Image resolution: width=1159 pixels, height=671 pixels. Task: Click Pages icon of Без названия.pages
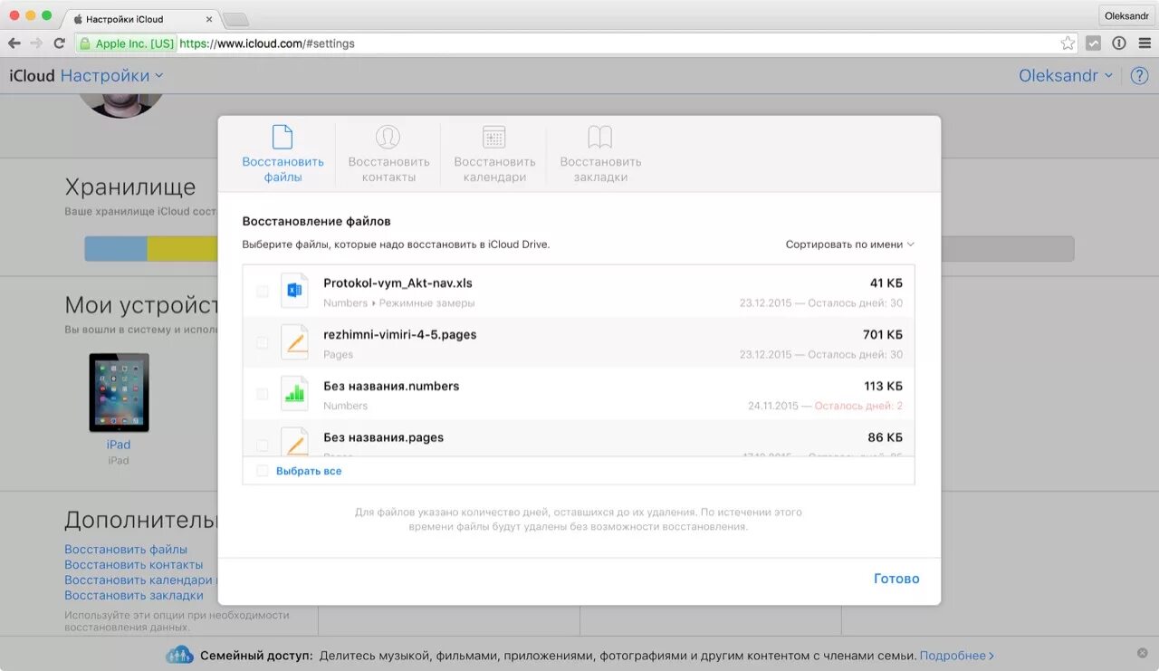pos(294,442)
